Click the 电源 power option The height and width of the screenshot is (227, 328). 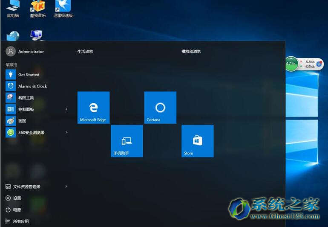pos(17,210)
